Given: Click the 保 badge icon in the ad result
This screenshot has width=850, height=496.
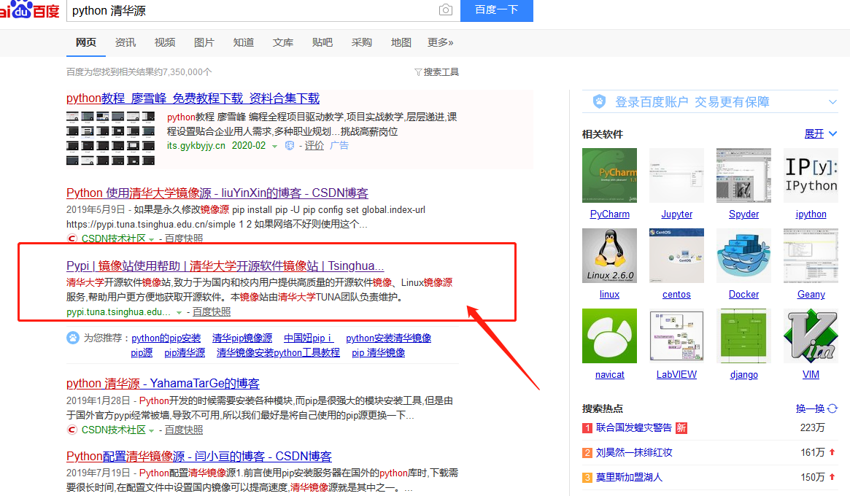Looking at the screenshot, I should click(290, 145).
